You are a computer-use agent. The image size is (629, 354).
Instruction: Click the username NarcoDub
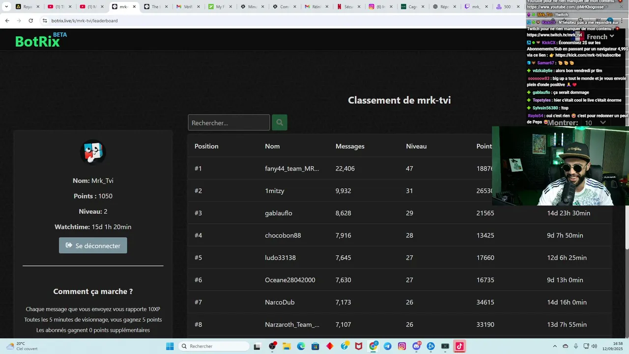[280, 302]
